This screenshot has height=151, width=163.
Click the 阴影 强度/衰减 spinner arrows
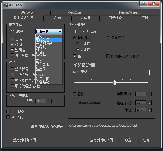click(x=150, y=94)
